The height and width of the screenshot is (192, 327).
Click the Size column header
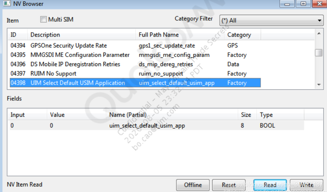(247, 115)
